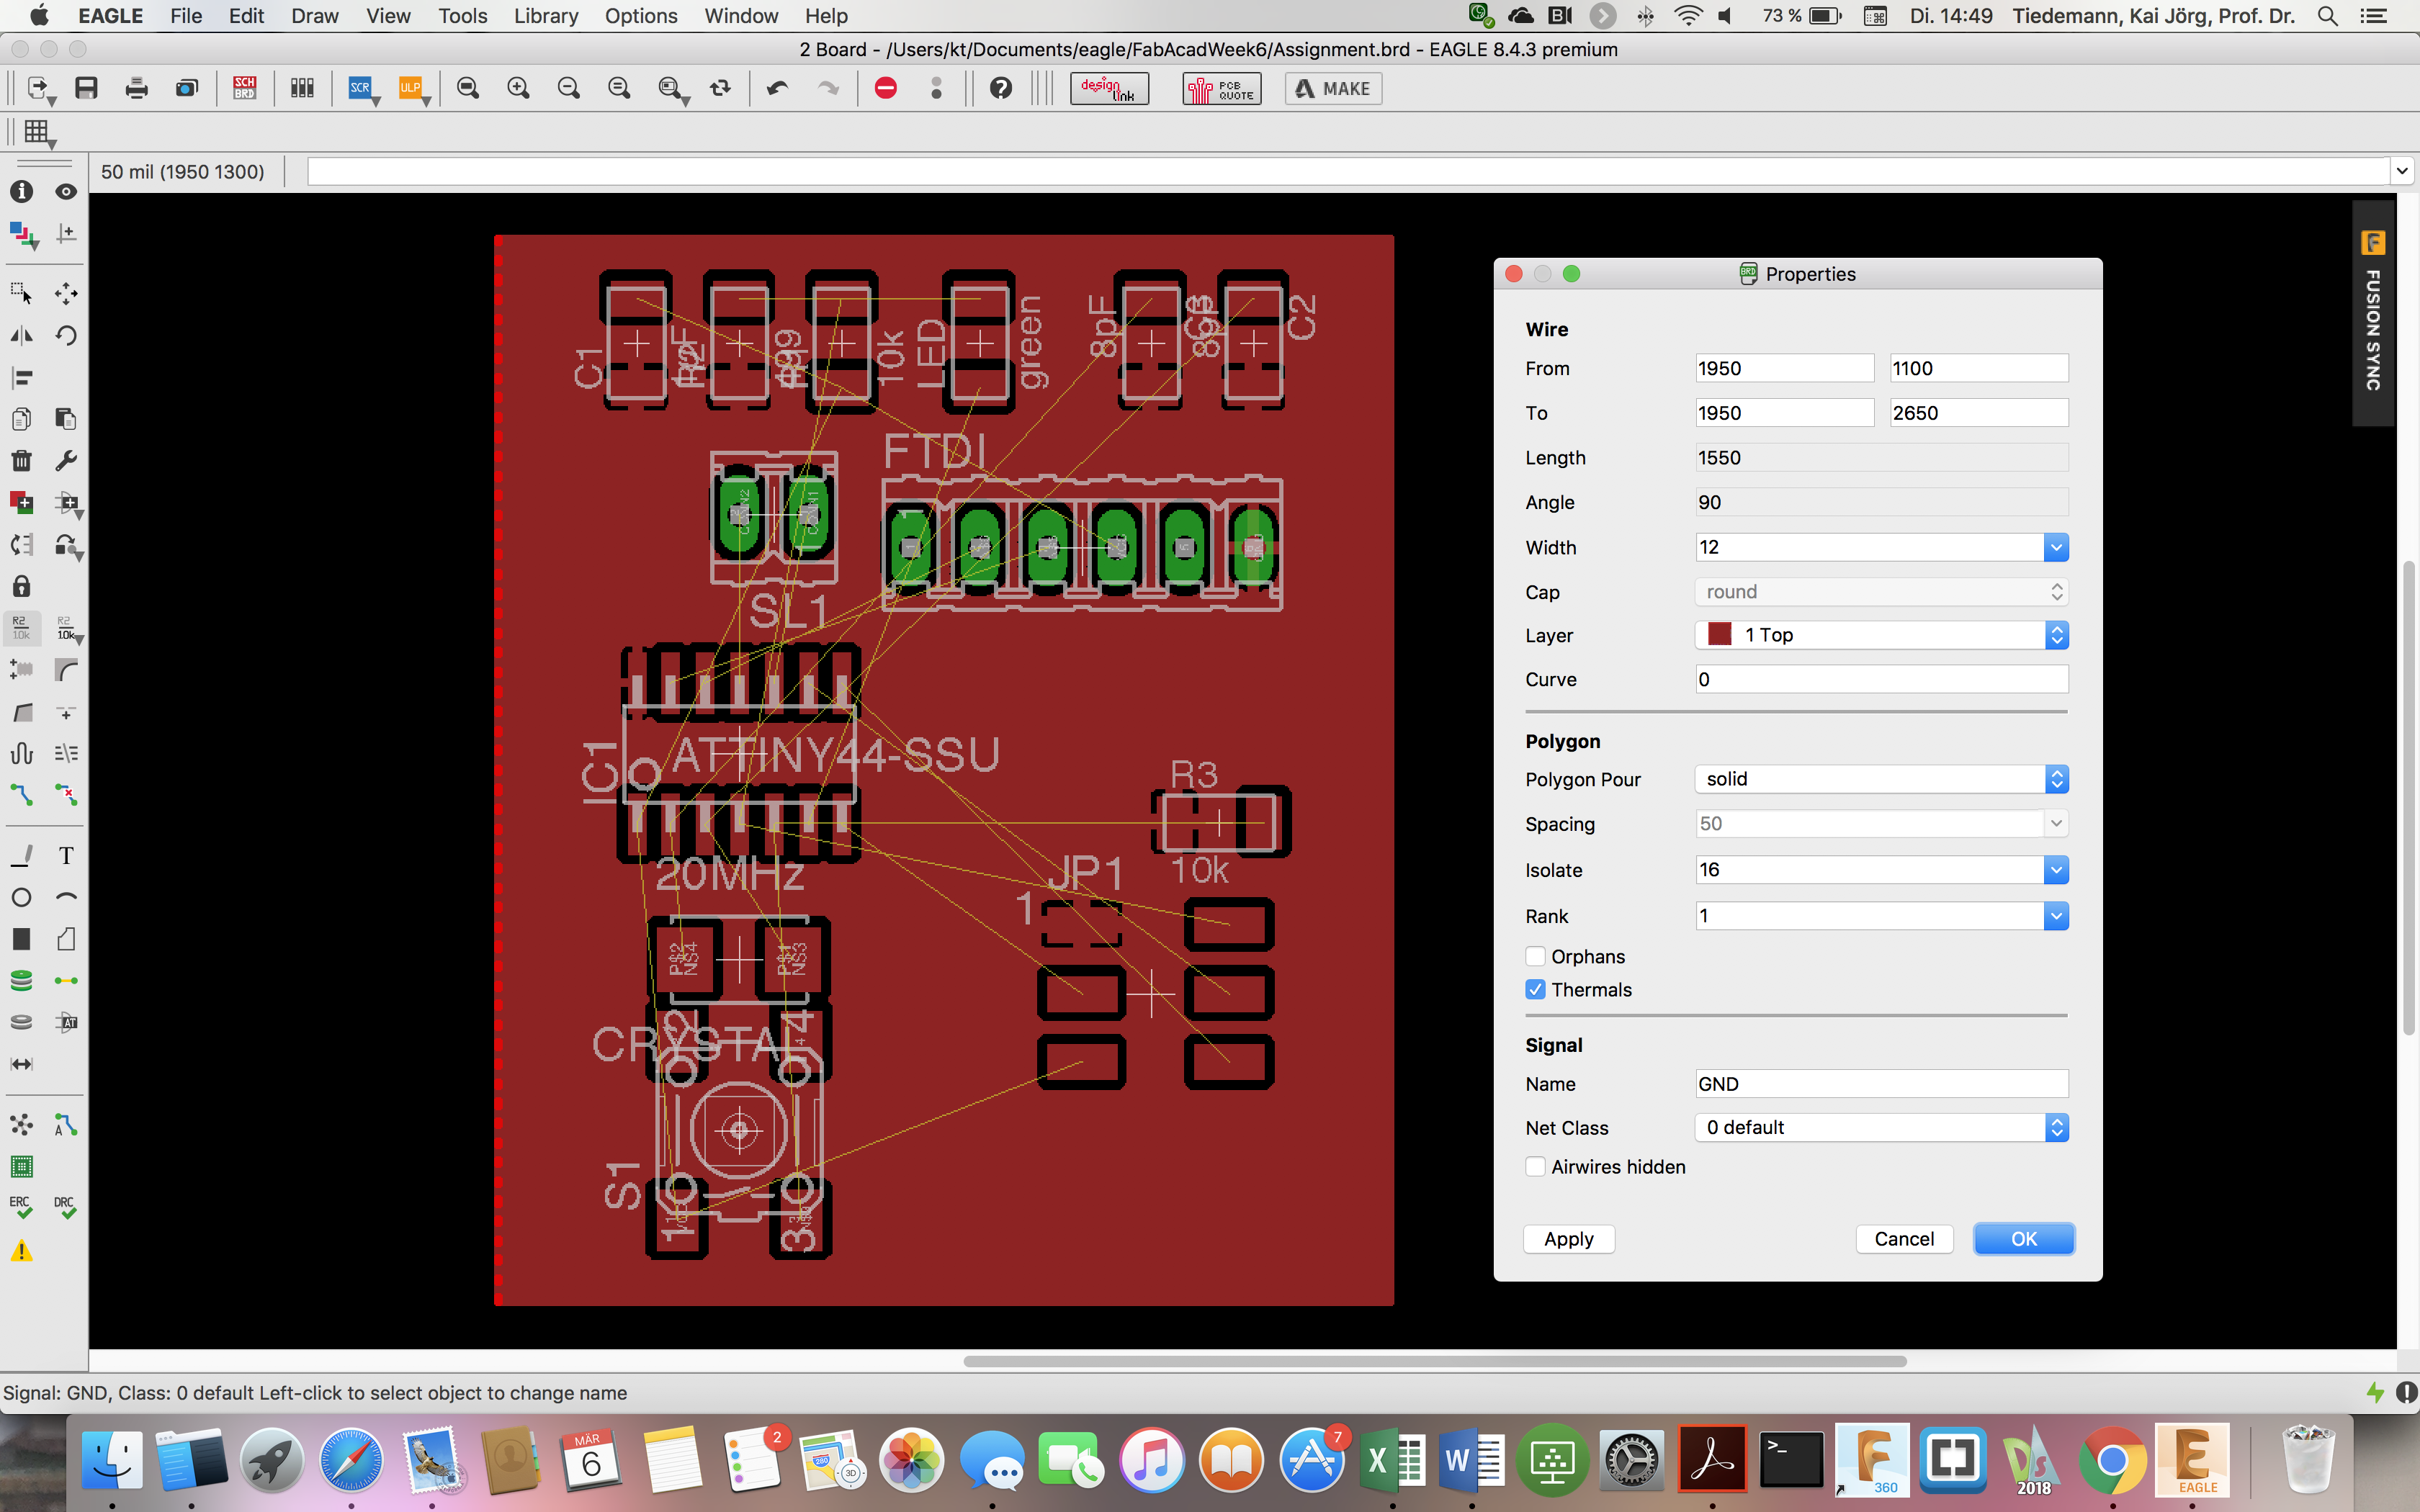This screenshot has height=1512, width=2420.
Task: Uncheck the Thermals checkbox
Action: [x=1536, y=989]
